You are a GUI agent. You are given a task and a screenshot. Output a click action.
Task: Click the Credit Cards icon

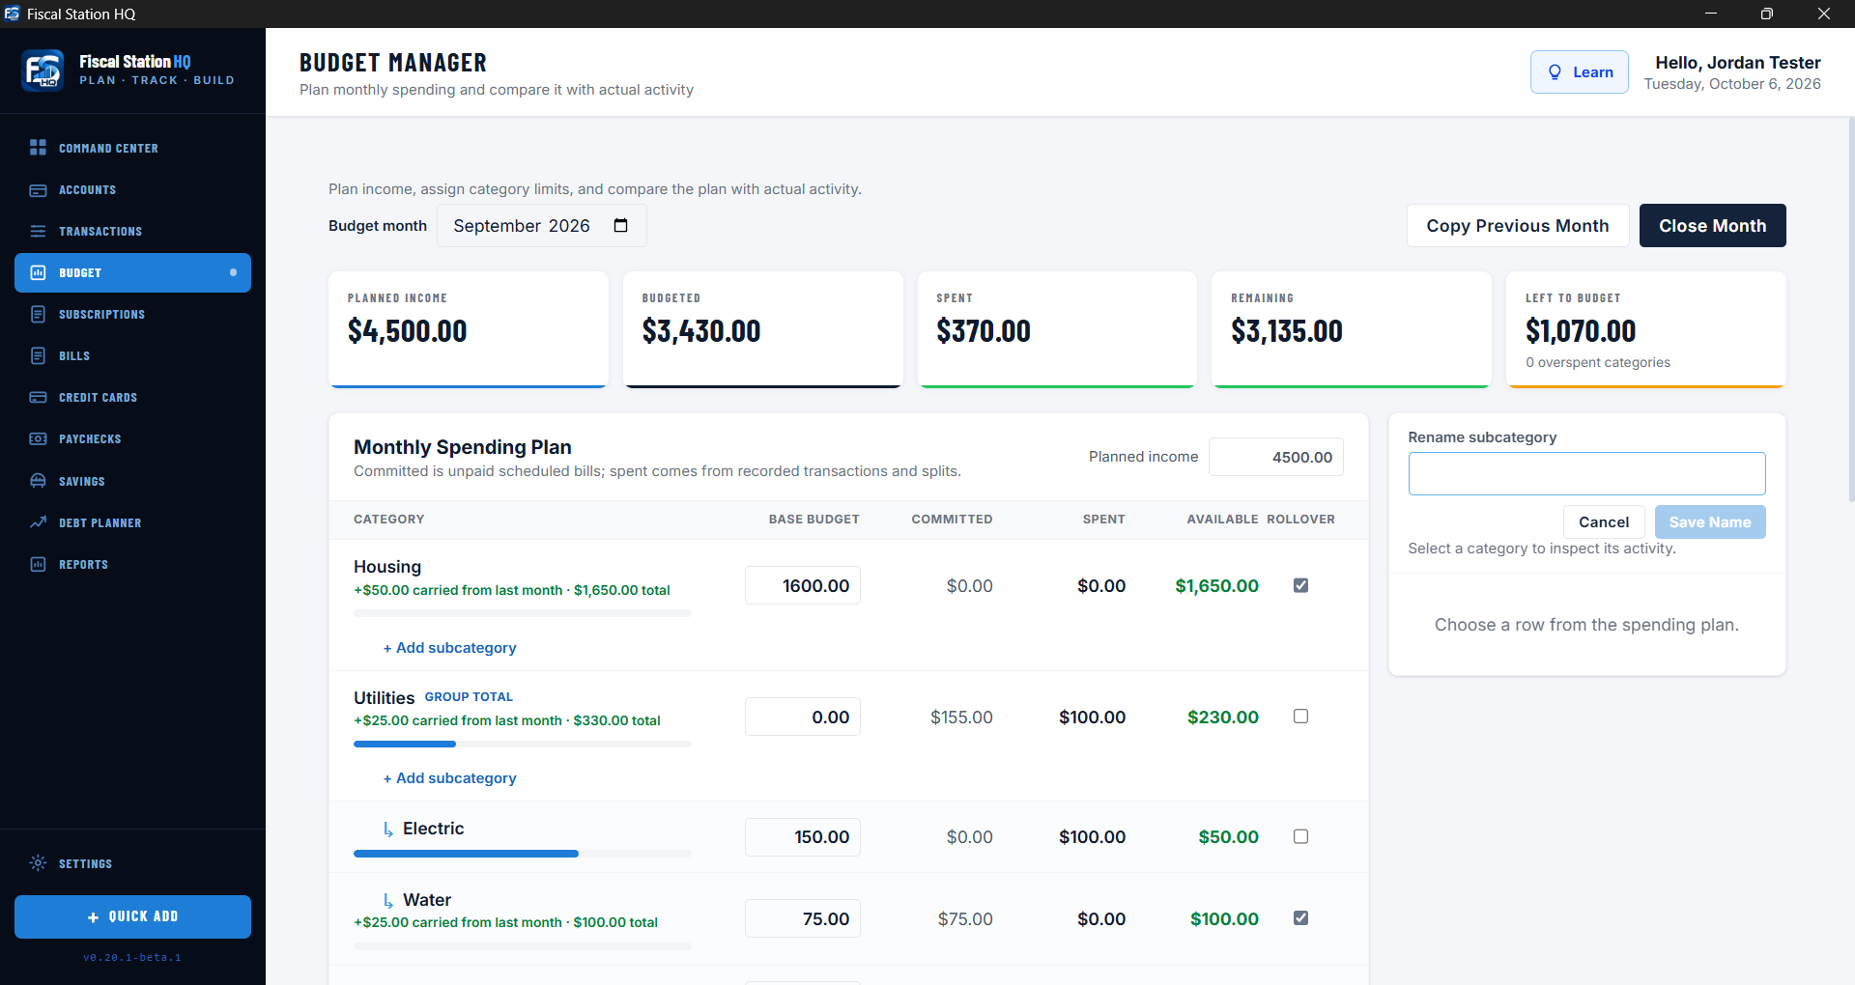coord(38,397)
